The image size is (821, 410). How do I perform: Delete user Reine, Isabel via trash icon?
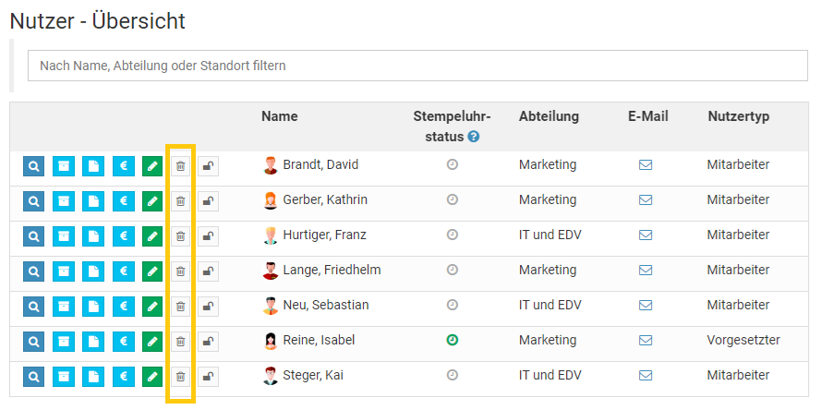tap(181, 342)
